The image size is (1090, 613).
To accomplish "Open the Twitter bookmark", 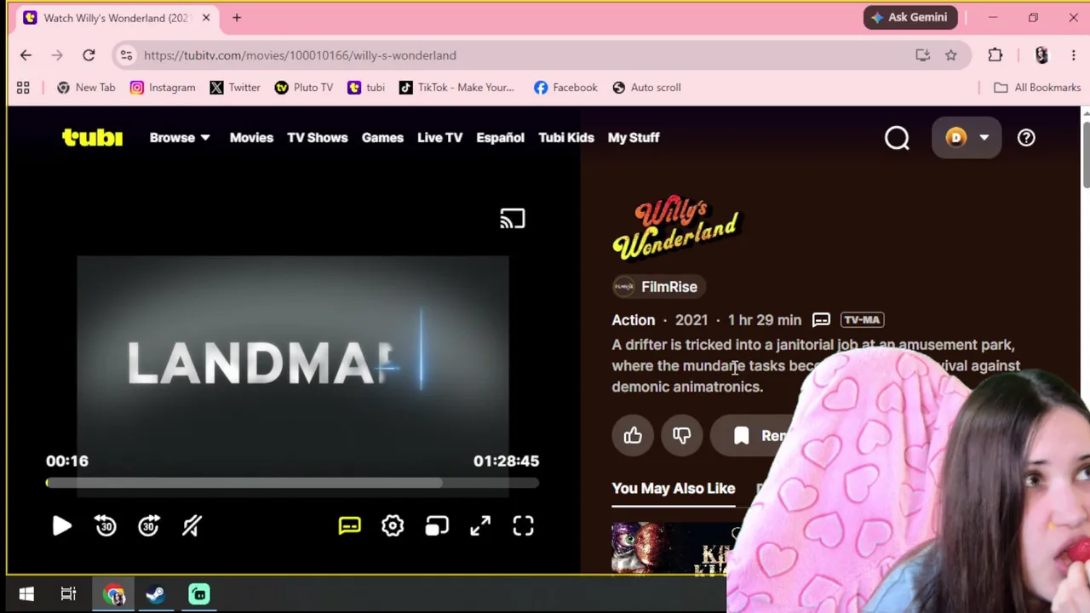I will (x=235, y=88).
